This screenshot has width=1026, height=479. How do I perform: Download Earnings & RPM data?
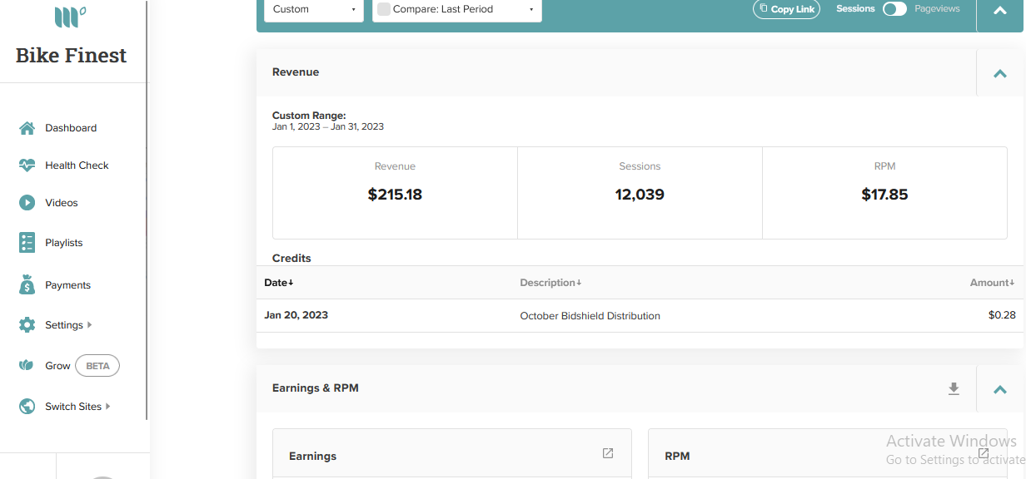pos(954,388)
